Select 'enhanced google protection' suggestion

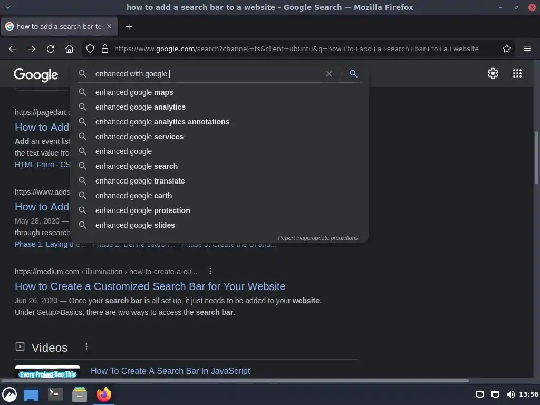click(219, 210)
